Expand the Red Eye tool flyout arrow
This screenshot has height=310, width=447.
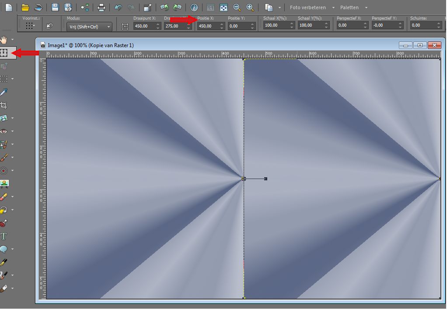pos(12,131)
